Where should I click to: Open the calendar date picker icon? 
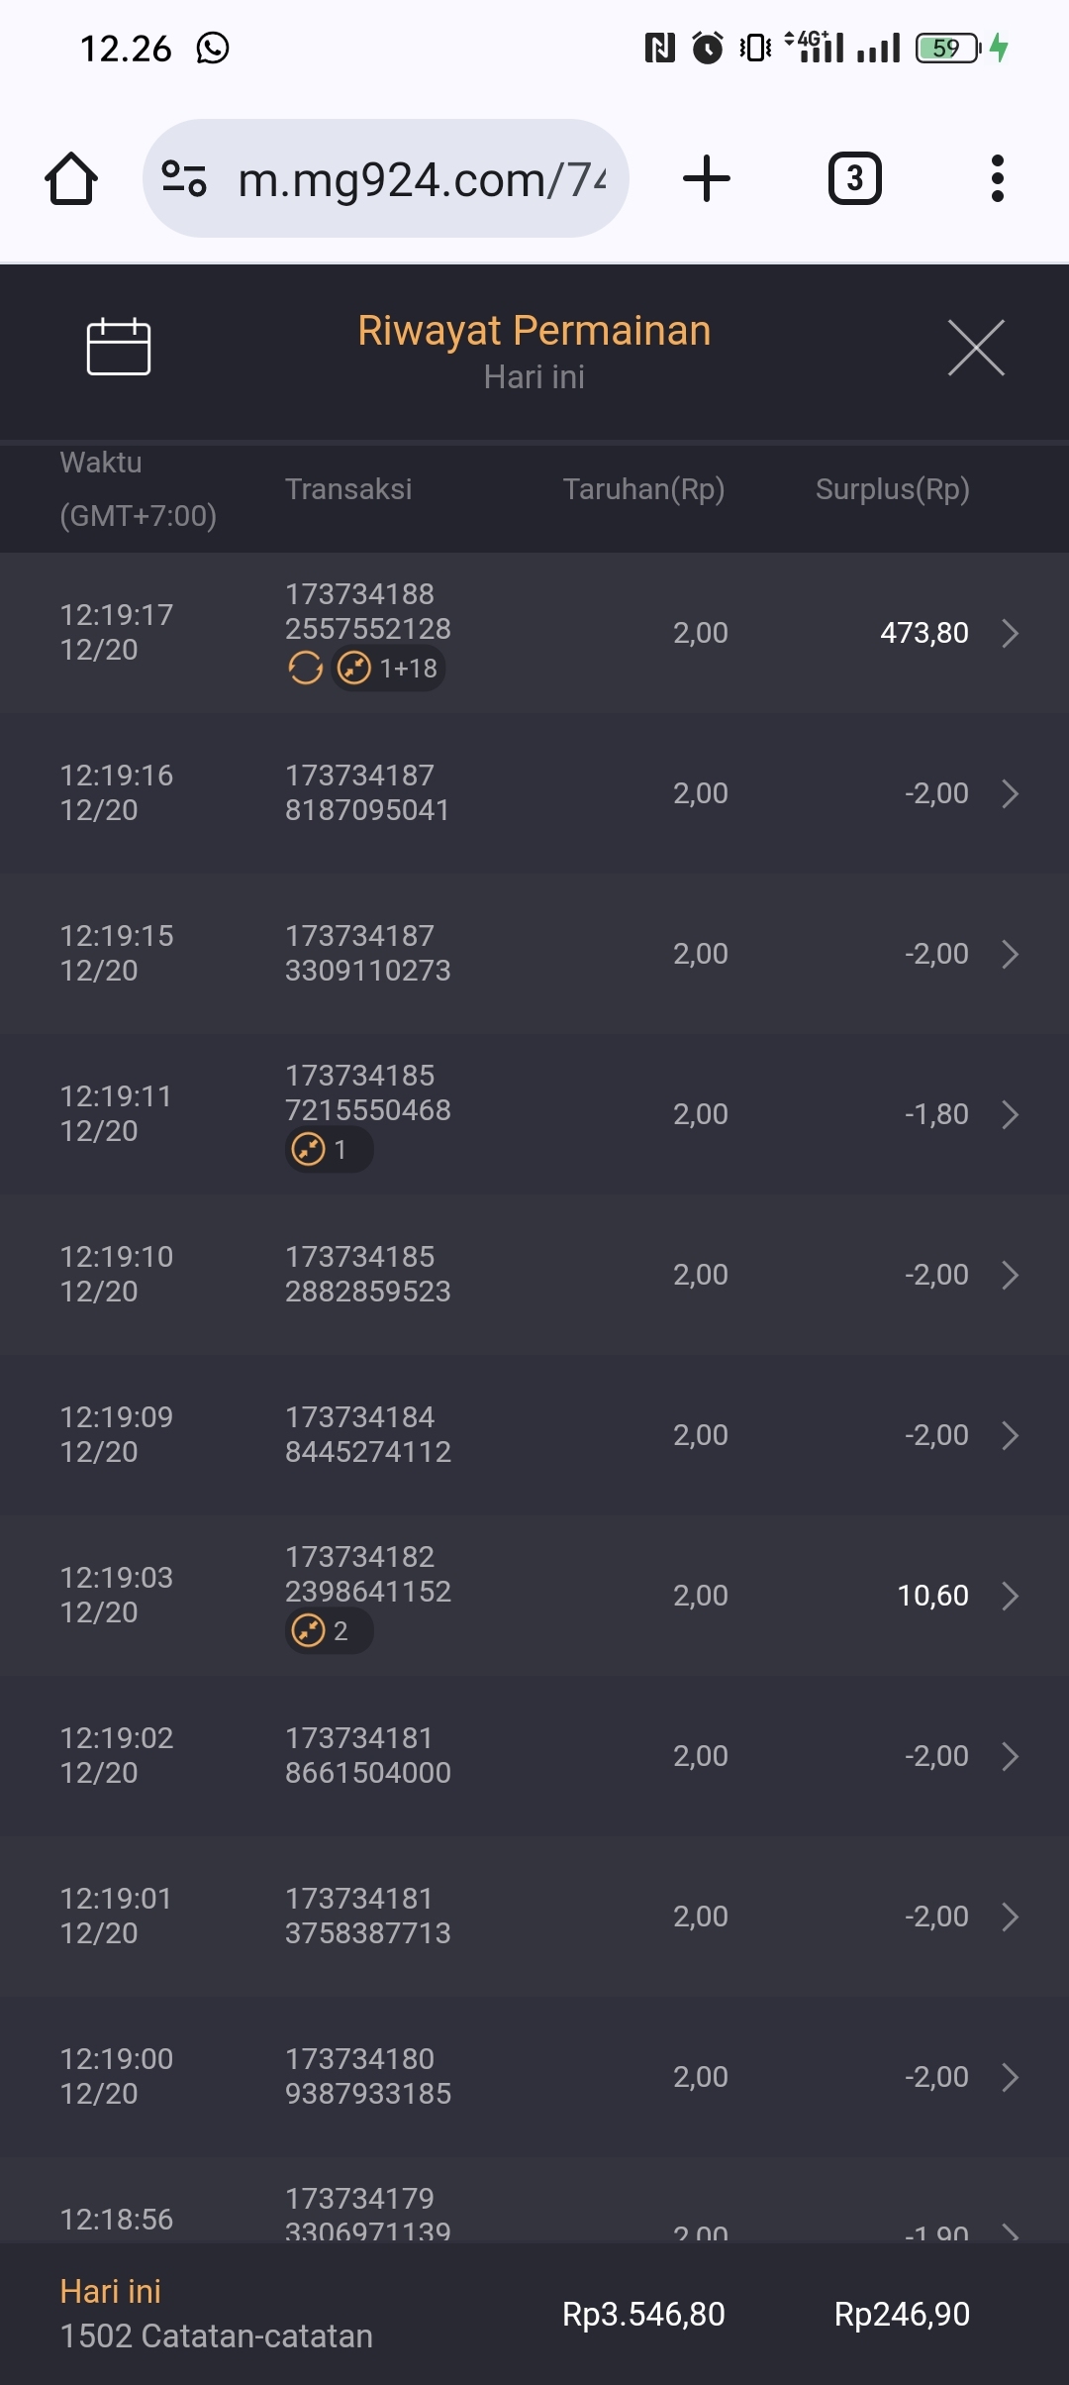coord(119,347)
